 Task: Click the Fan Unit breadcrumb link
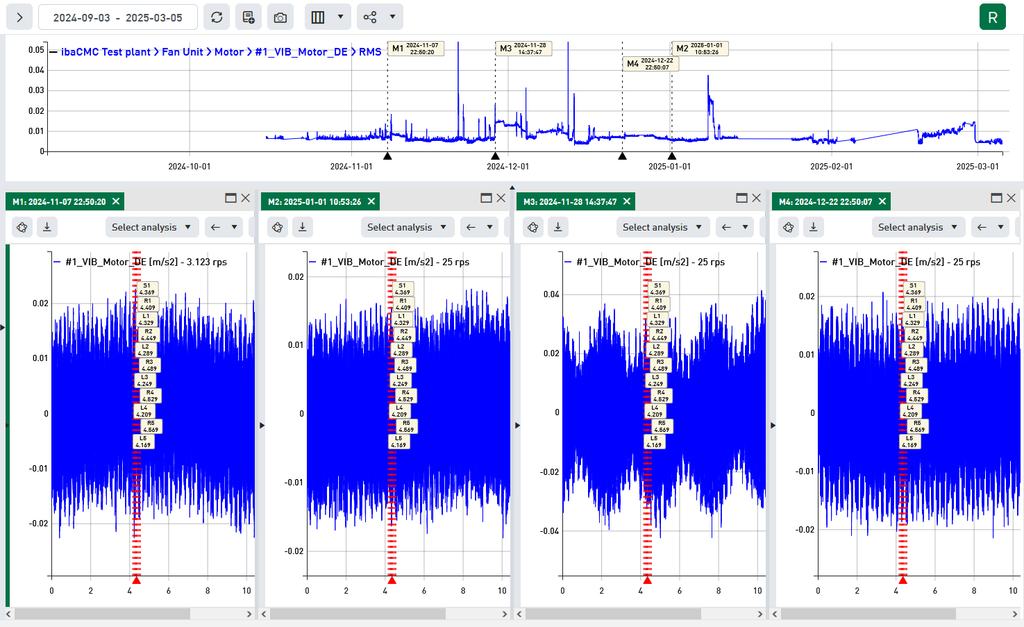point(183,52)
